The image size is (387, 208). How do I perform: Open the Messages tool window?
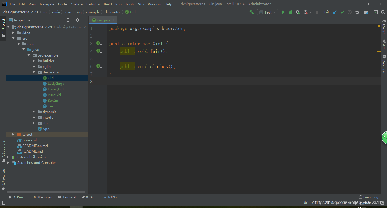coord(41,197)
